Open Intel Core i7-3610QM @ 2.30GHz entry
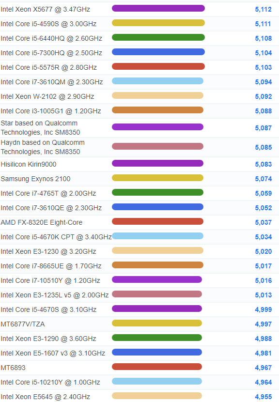This screenshot has height=402, width=279. click(52, 82)
